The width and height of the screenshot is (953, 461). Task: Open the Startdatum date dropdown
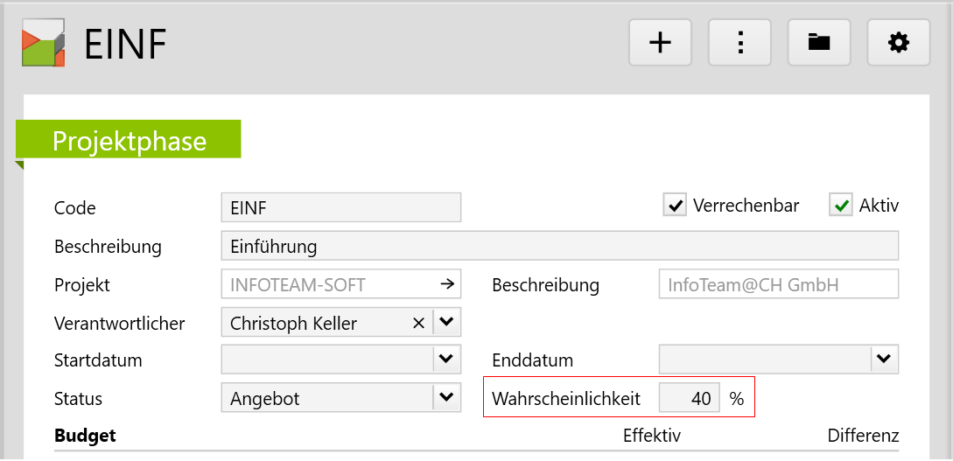point(446,360)
